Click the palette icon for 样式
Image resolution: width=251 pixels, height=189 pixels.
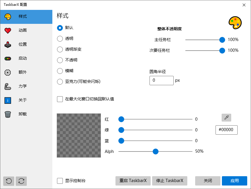(x=8, y=17)
